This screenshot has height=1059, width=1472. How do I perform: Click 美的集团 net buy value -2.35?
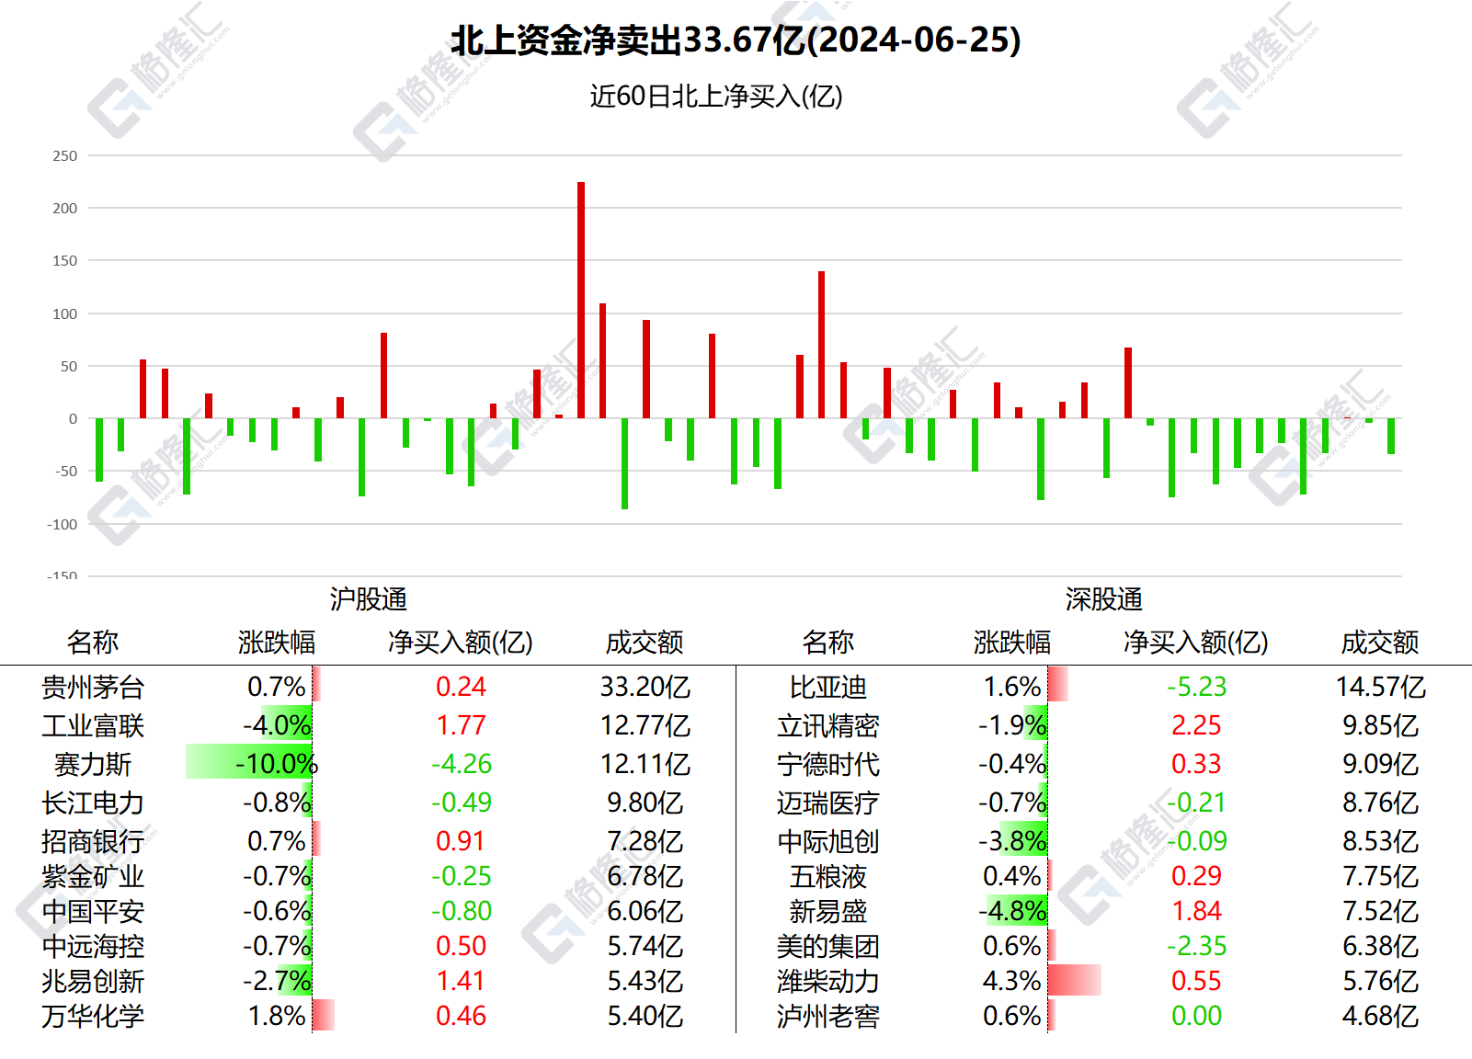pyautogui.click(x=1196, y=946)
